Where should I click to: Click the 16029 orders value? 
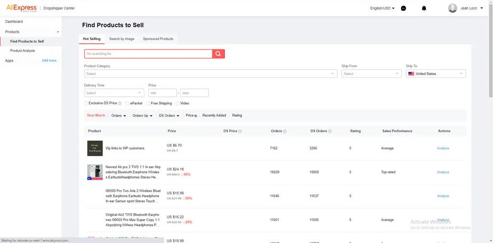tap(274, 172)
